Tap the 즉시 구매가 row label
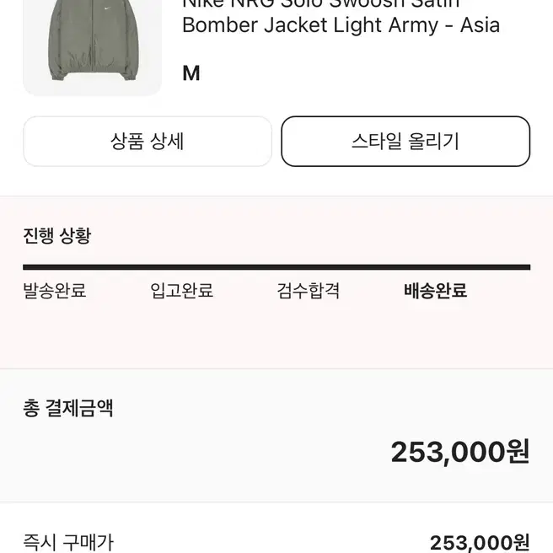Screen dimensions: 553x553 [x=68, y=542]
